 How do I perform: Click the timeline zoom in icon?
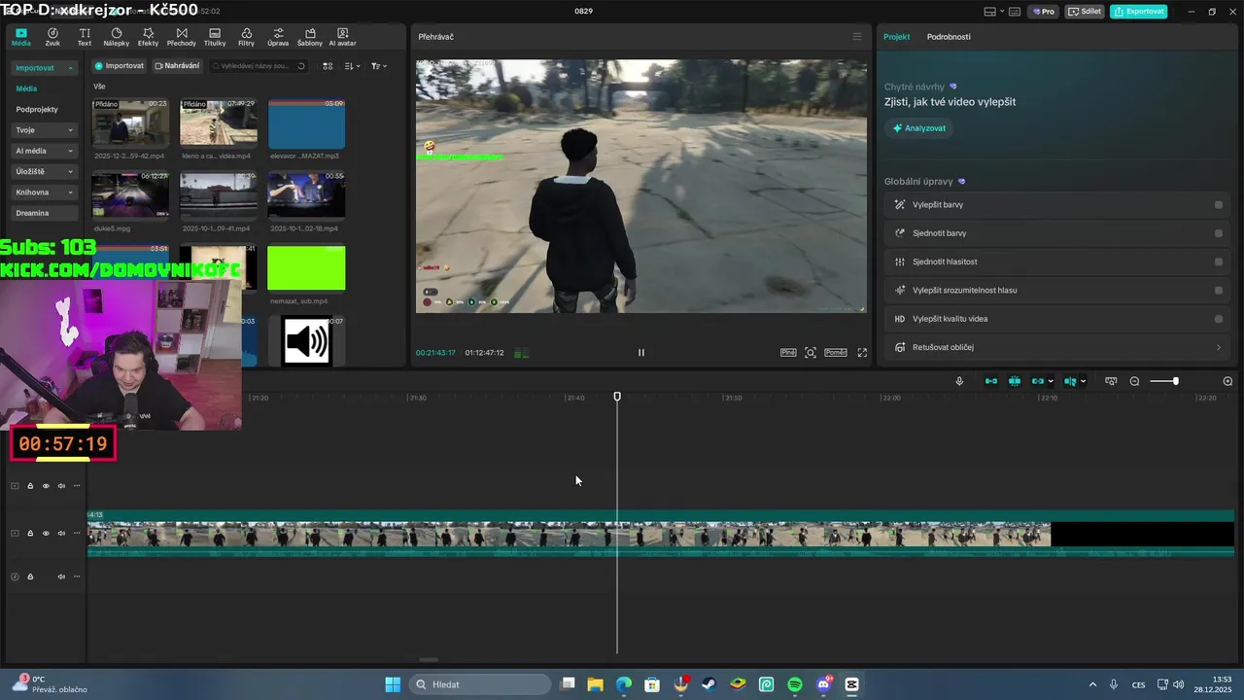coord(1227,381)
